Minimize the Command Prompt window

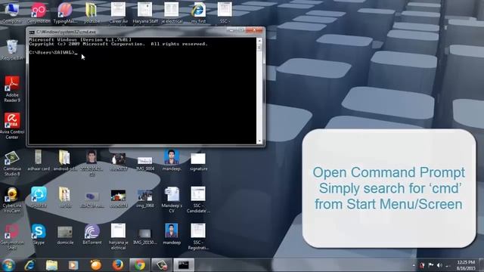[231, 30]
